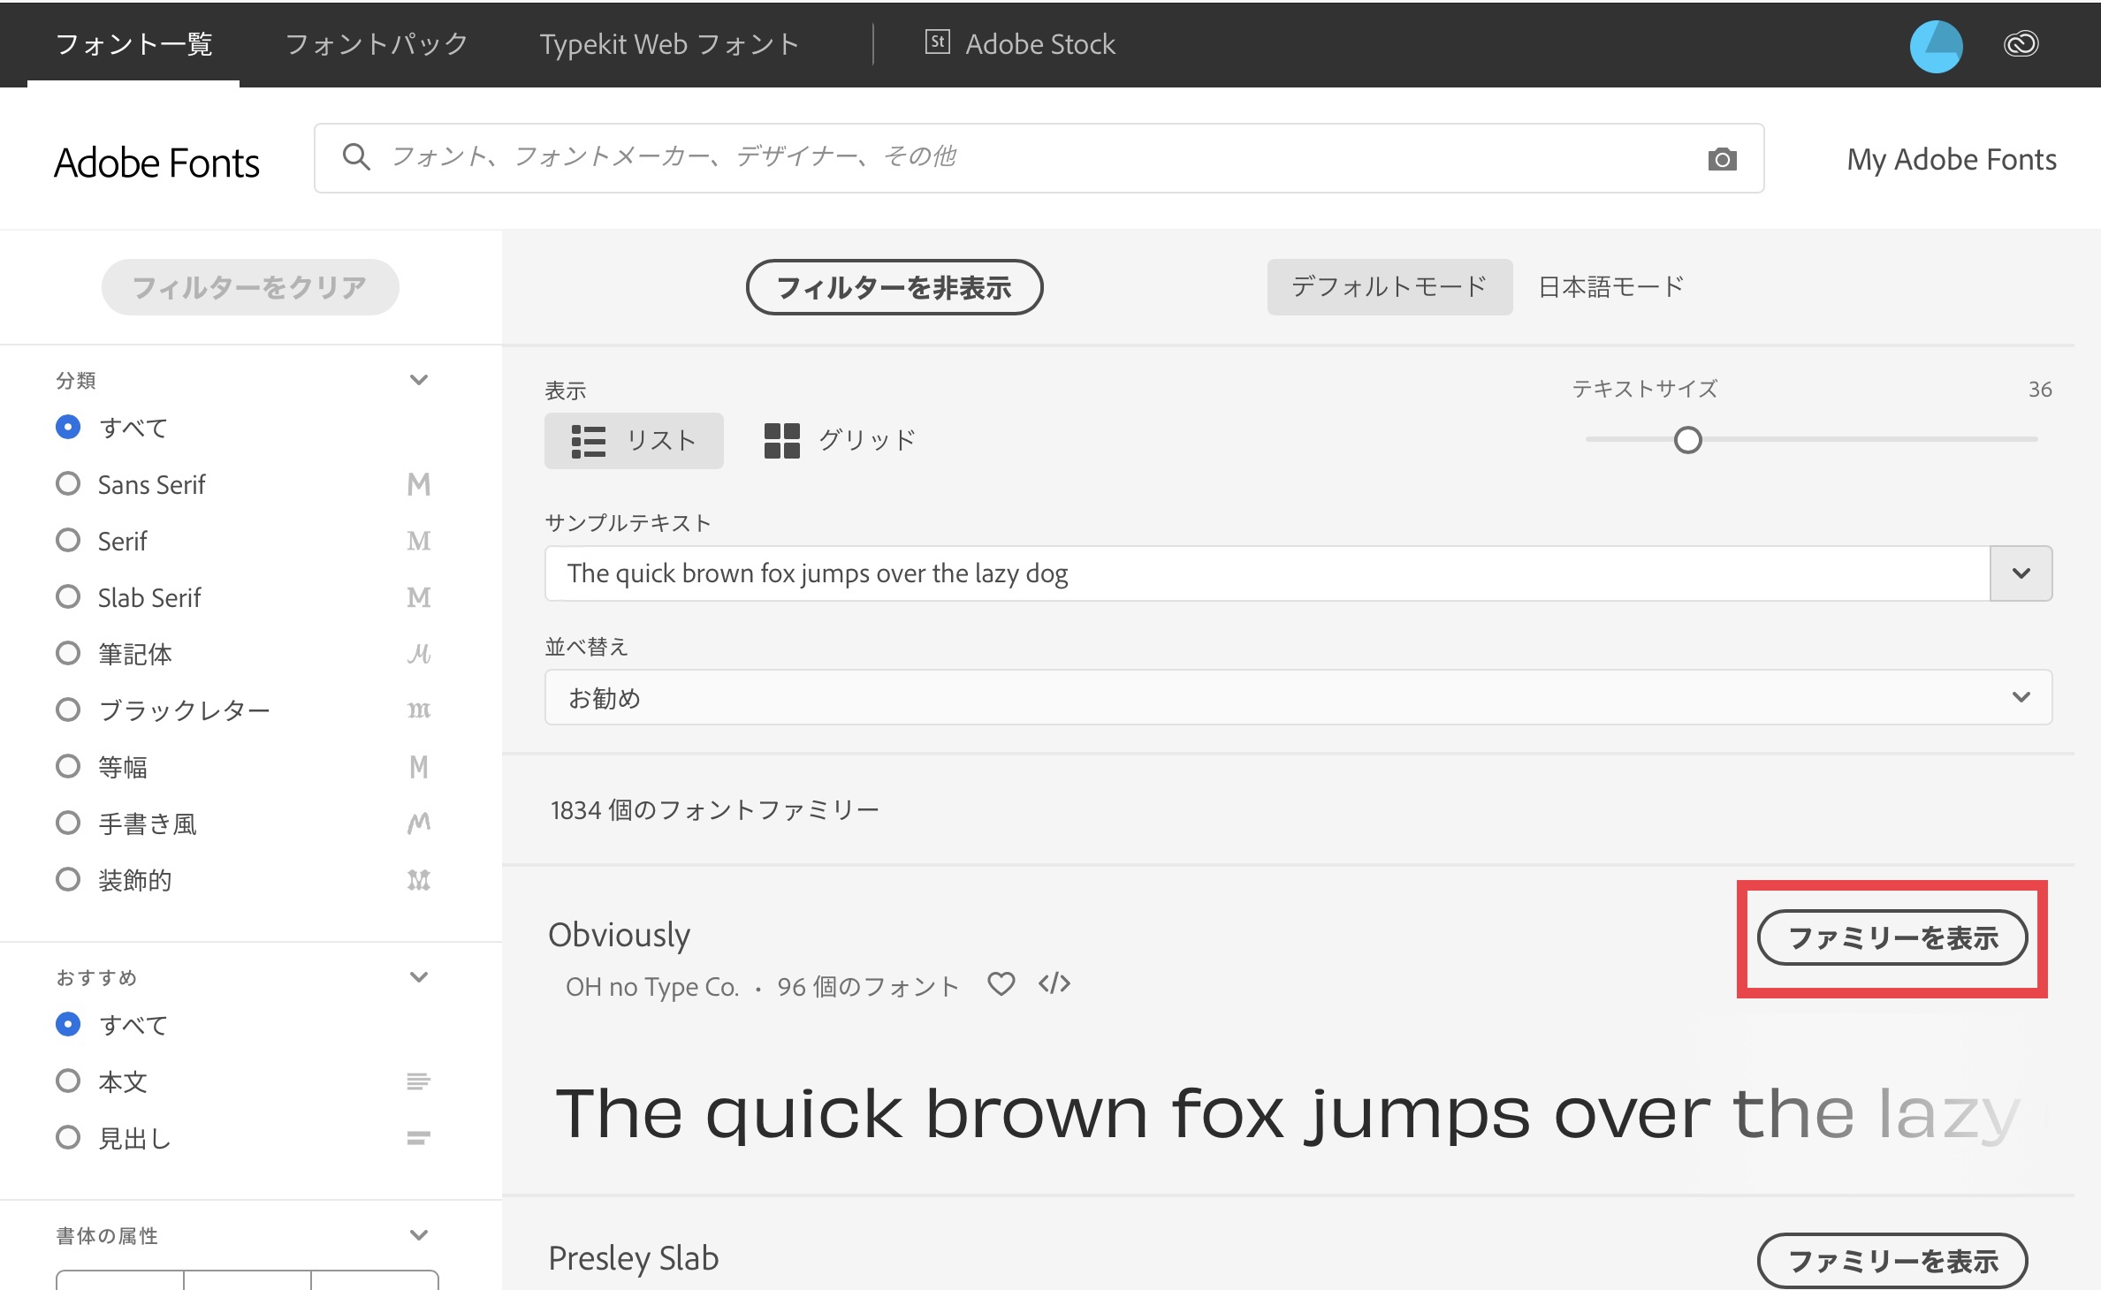Screen dimensions: 2101x1290
Task: Collapse the 分類 filter section
Action: [x=419, y=380]
